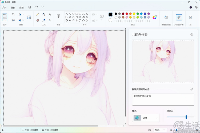Open the Layers (层) panel
Image resolution: width=200 pixels, height=133 pixels.
(x=190, y=17)
